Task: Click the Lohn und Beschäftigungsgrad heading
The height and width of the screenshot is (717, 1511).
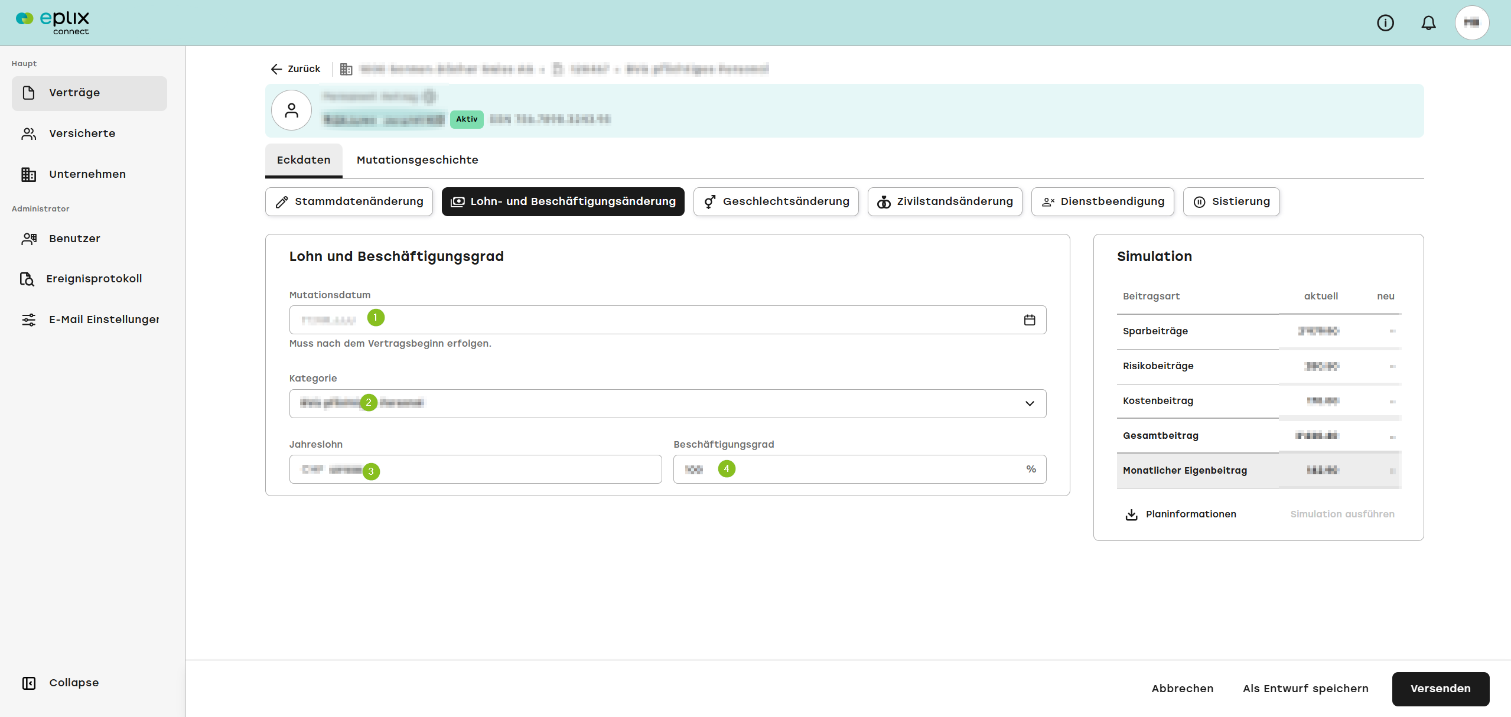Action: (x=396, y=256)
